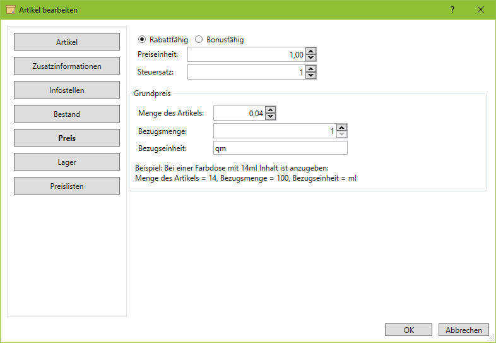Open the Bestand section
496x343 pixels.
(x=67, y=114)
